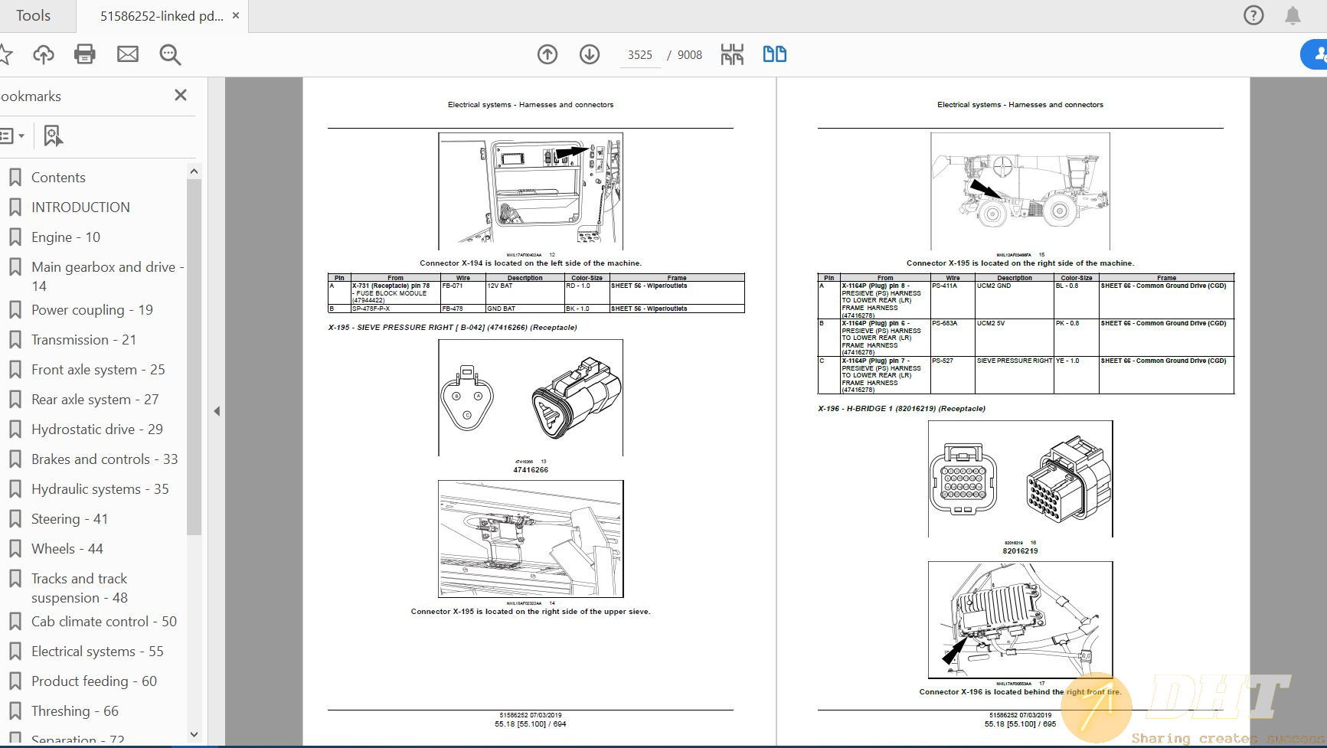Click the X-194 cab location illustration

tap(531, 191)
